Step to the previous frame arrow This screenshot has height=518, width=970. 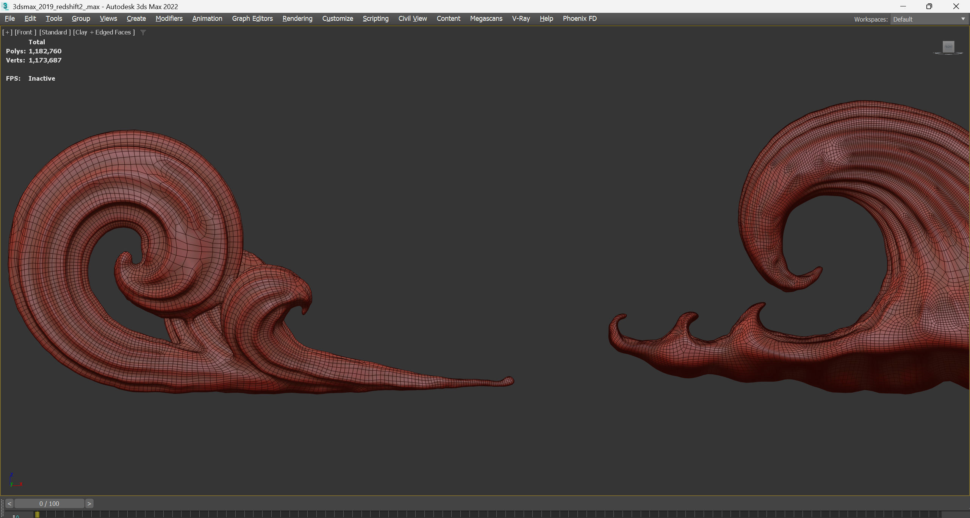[9, 504]
